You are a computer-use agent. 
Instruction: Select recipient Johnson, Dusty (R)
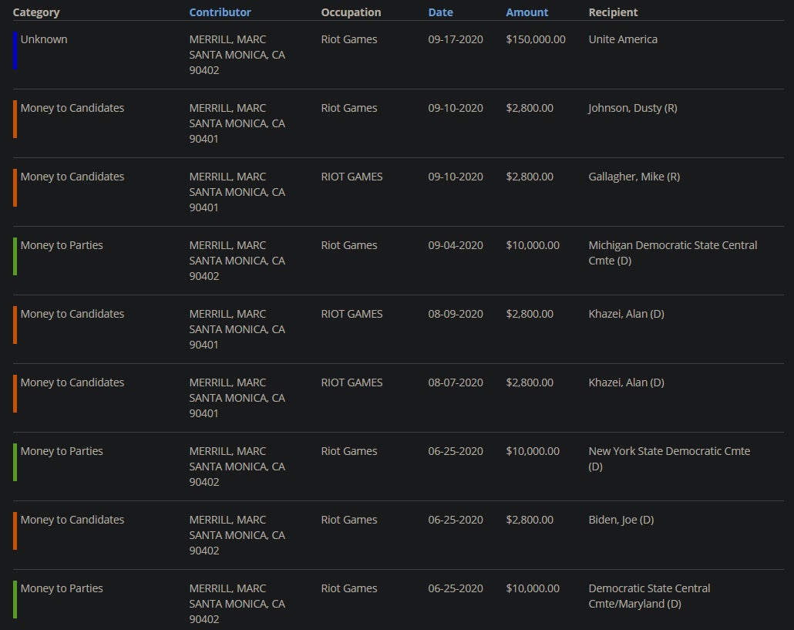pos(632,108)
